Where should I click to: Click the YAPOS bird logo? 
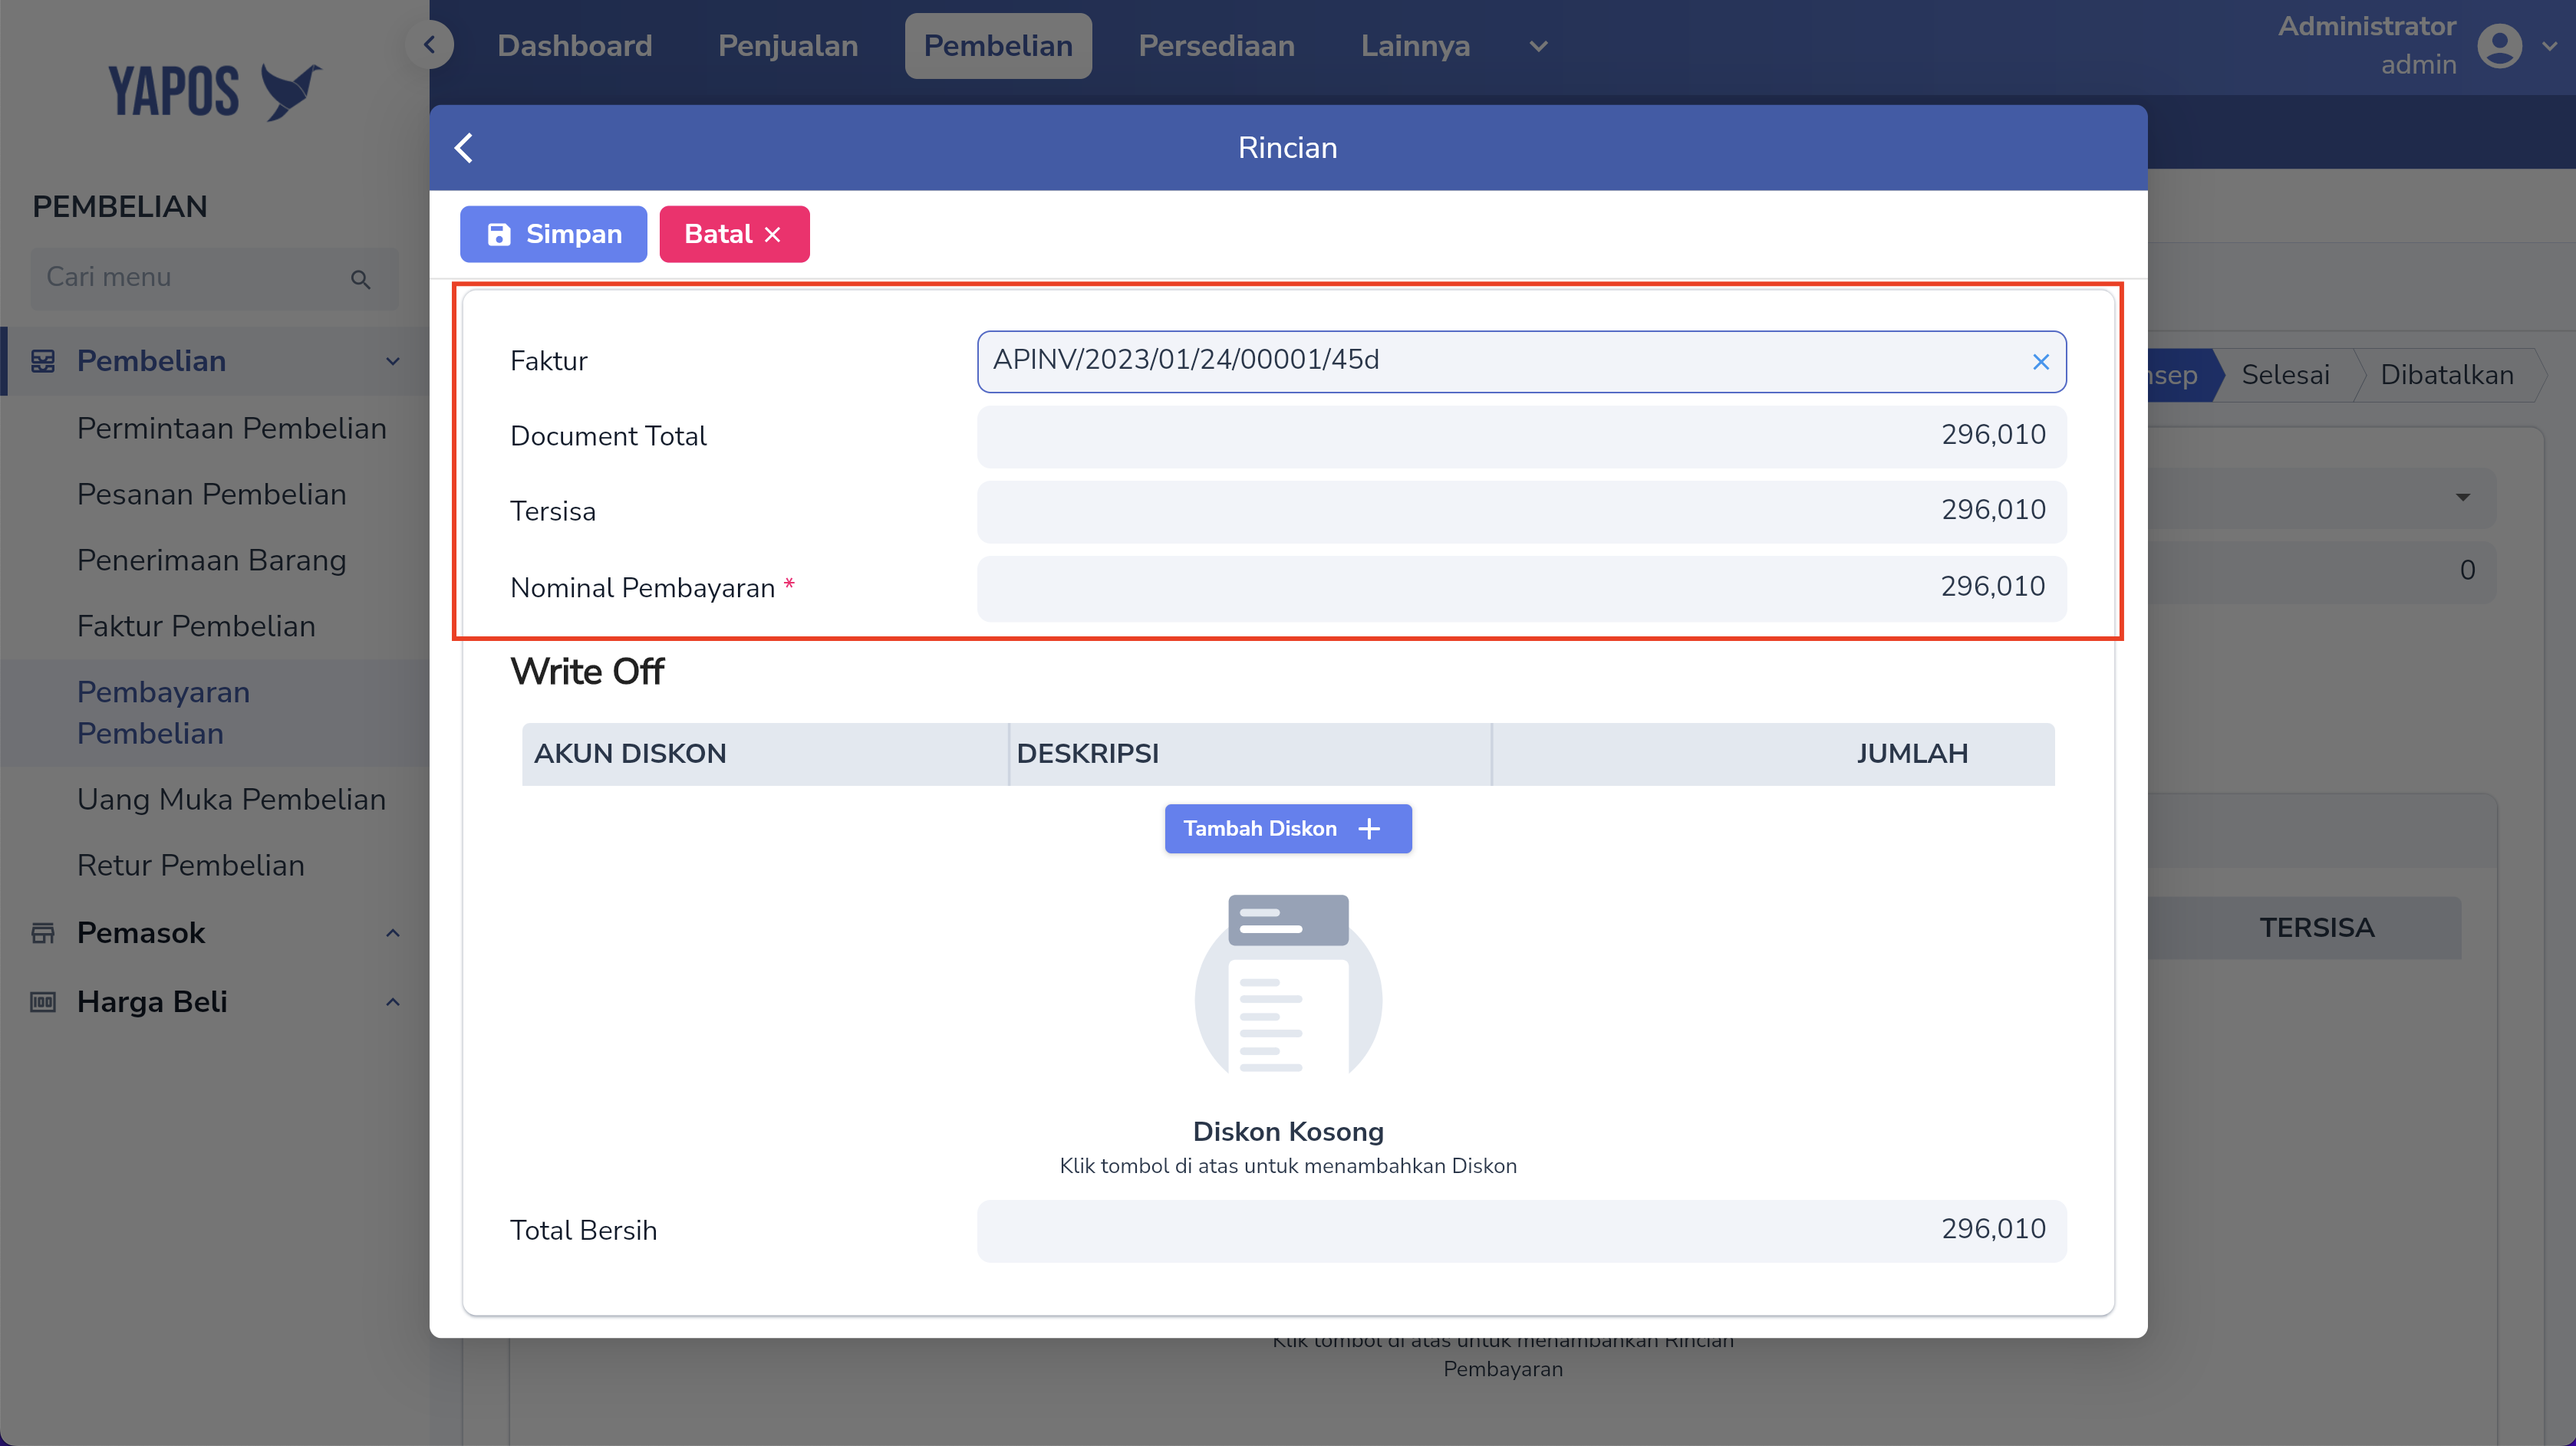290,92
